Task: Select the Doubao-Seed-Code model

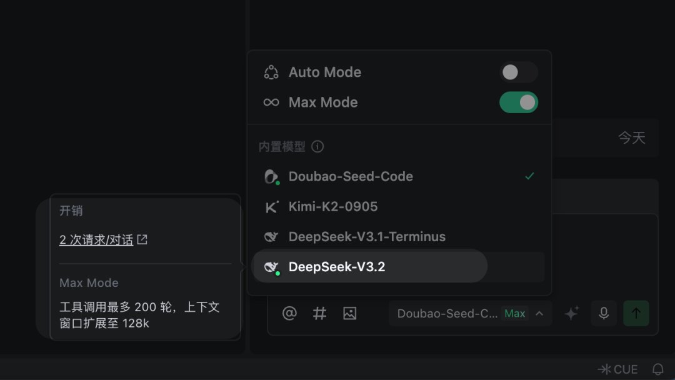Action: tap(351, 177)
